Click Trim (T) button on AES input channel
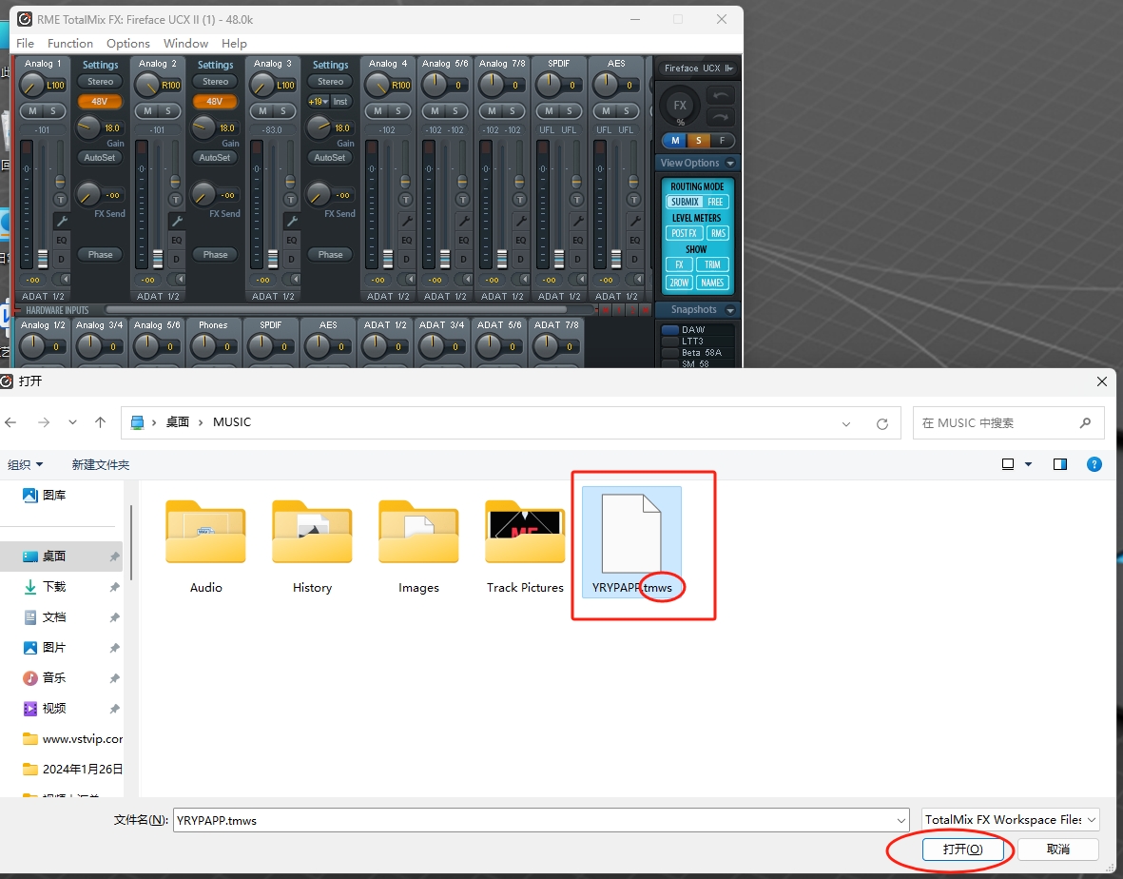1123x879 pixels. coord(634,199)
